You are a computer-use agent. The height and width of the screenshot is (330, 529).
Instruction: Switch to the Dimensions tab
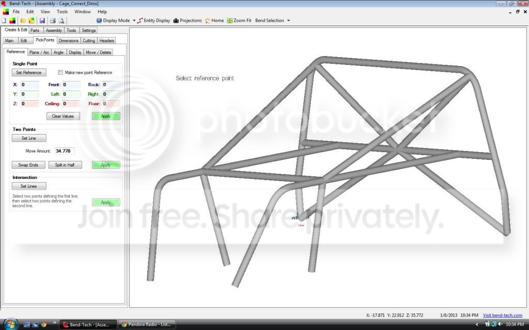tap(69, 40)
